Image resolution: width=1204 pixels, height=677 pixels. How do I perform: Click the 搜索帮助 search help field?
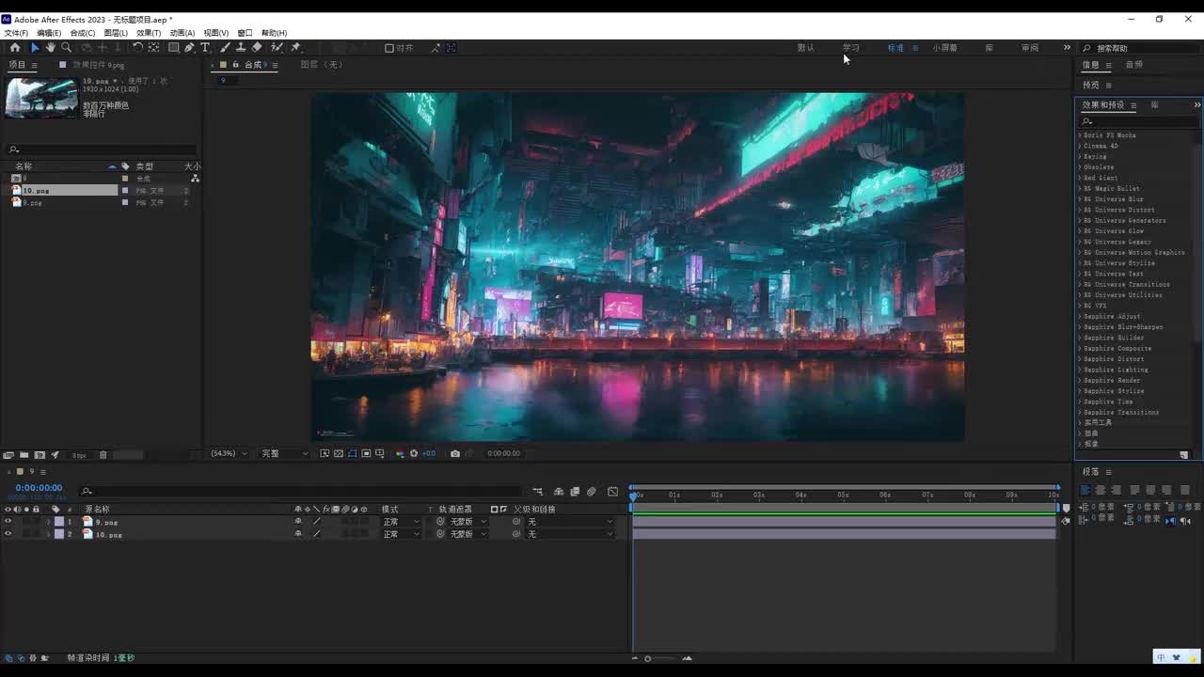pyautogui.click(x=1143, y=48)
